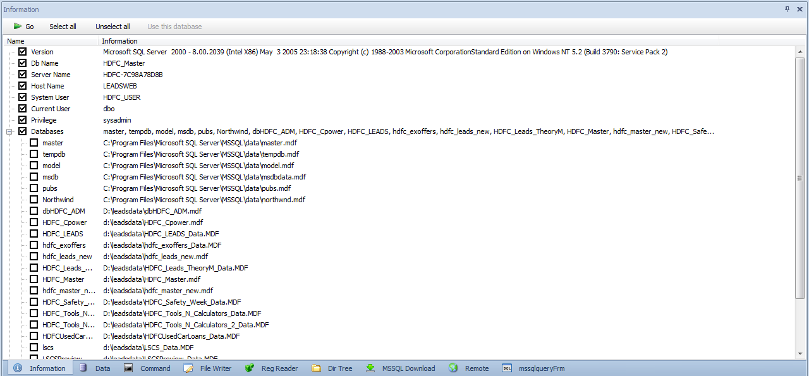Click the Reg Reader cubes icon
This screenshot has height=376, width=809.
pyautogui.click(x=250, y=368)
